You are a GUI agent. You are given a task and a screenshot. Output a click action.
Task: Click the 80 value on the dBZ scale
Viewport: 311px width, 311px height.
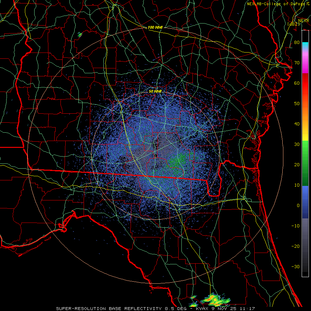pyautogui.click(x=297, y=43)
